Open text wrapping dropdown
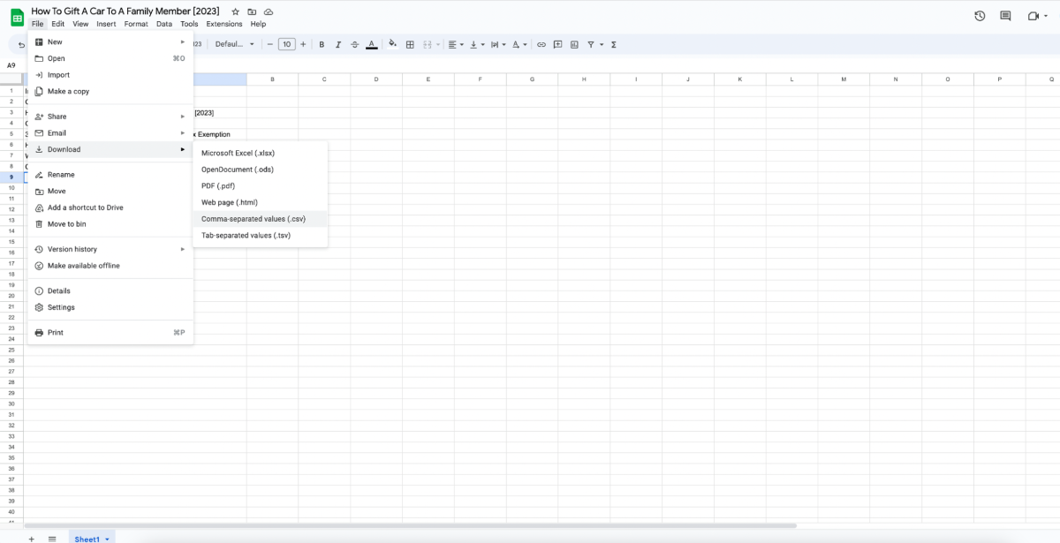 point(498,44)
